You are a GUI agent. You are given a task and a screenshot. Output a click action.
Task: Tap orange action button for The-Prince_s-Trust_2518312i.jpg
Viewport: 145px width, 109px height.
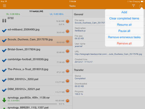click(68, 71)
